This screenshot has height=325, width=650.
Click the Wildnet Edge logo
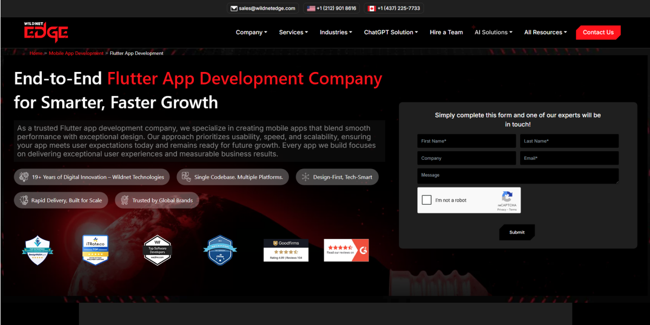click(45, 32)
